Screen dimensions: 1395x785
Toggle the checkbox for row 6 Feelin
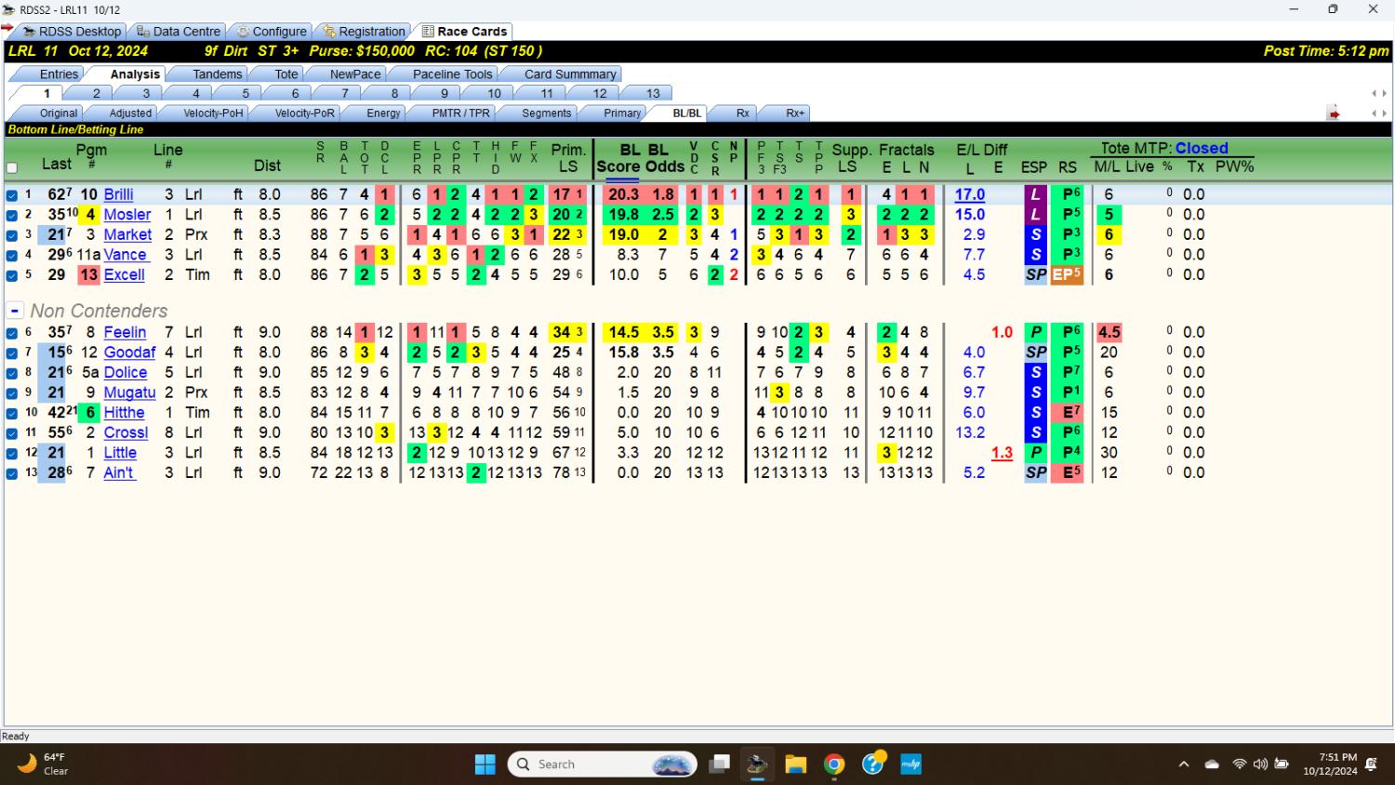(x=12, y=333)
